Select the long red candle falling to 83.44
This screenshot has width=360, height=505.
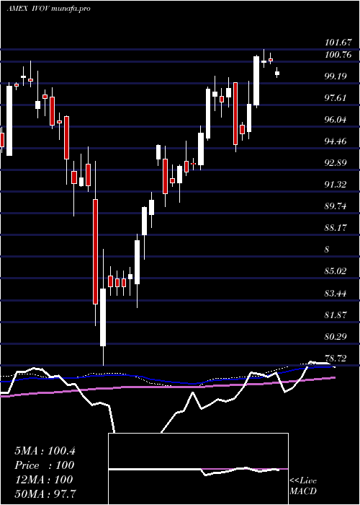(96, 252)
